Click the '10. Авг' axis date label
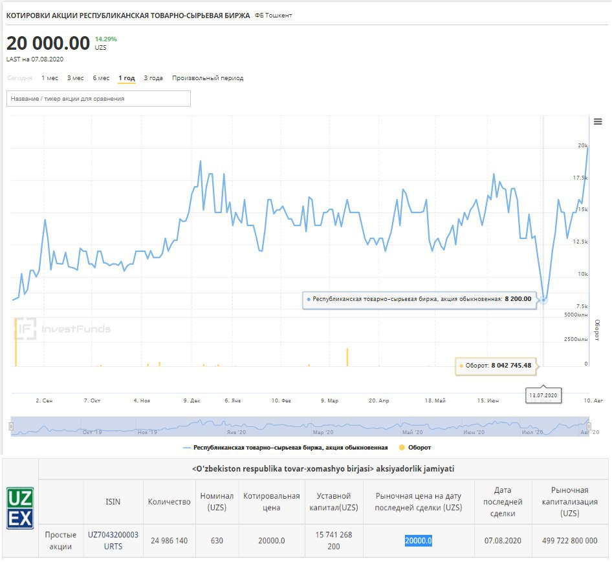 [593, 401]
